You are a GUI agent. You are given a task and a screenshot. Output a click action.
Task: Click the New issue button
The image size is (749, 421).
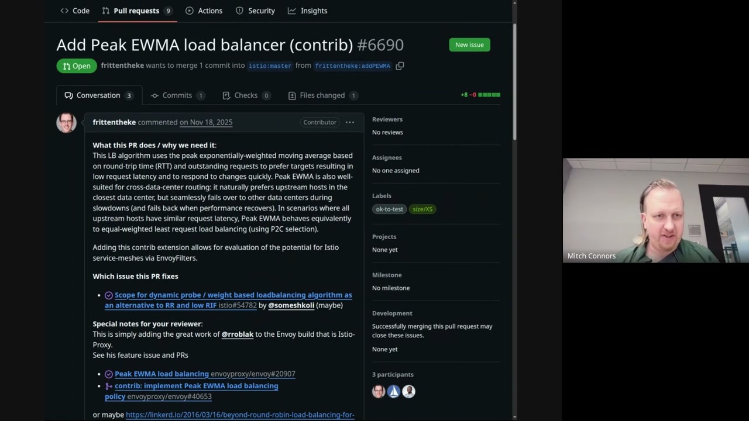click(469, 44)
